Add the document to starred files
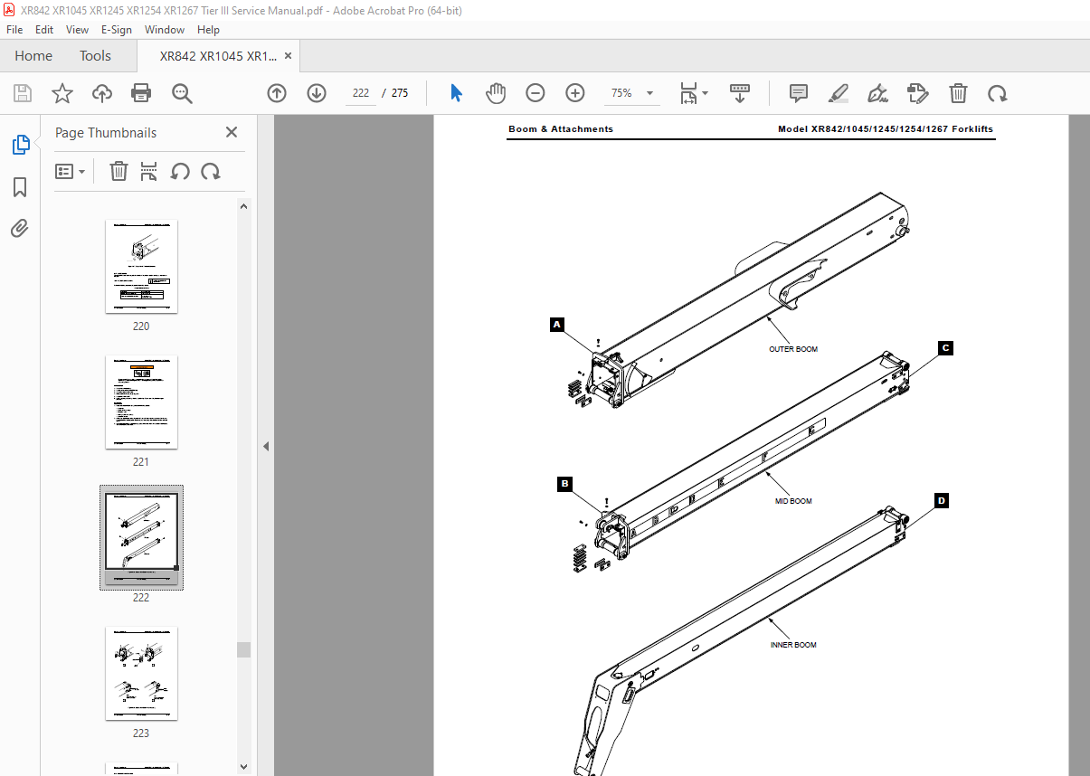The height and width of the screenshot is (776, 1090). pos(62,93)
